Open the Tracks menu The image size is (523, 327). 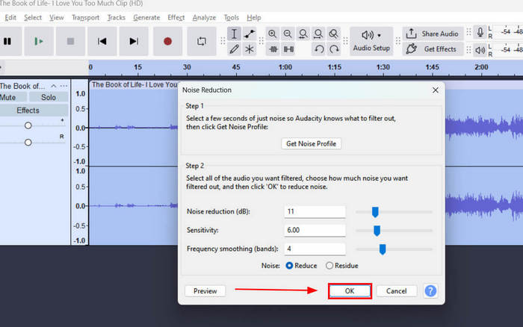(x=116, y=18)
